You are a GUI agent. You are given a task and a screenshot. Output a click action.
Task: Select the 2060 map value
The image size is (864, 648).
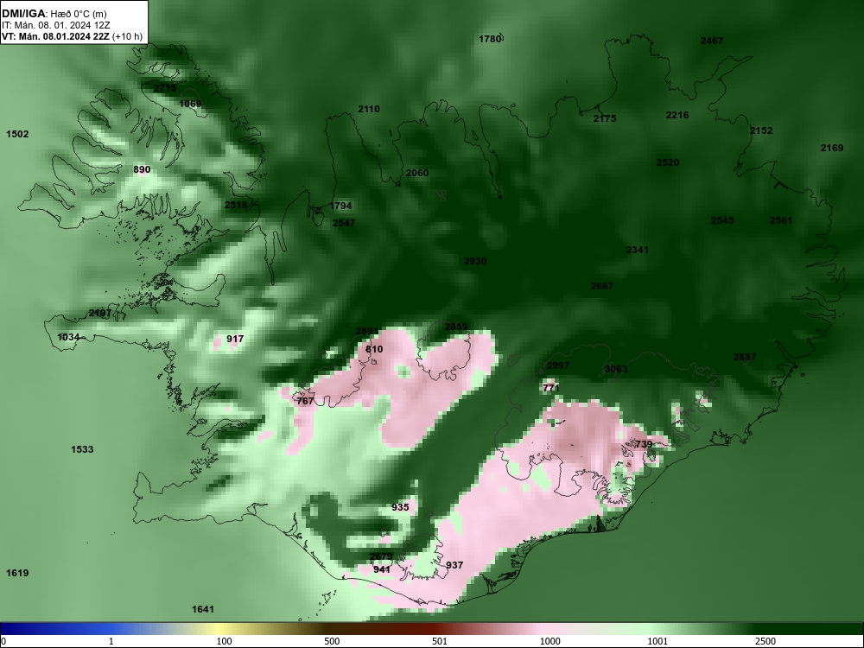[x=417, y=173]
